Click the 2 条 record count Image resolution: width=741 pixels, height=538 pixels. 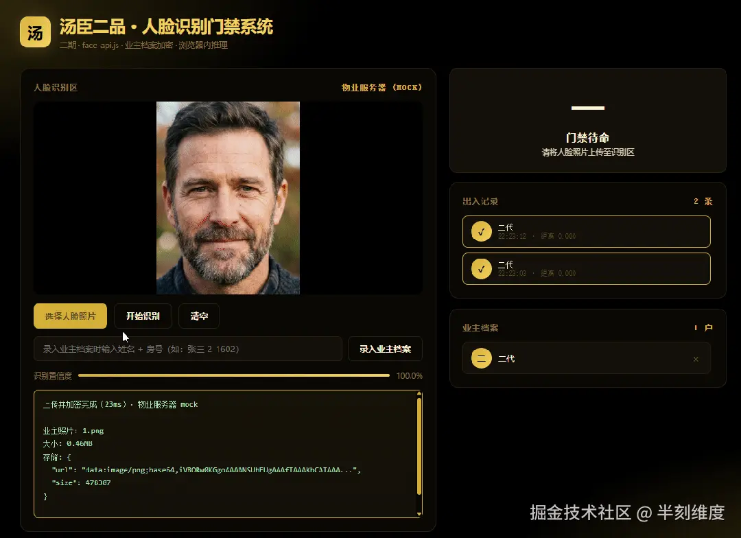coord(703,201)
